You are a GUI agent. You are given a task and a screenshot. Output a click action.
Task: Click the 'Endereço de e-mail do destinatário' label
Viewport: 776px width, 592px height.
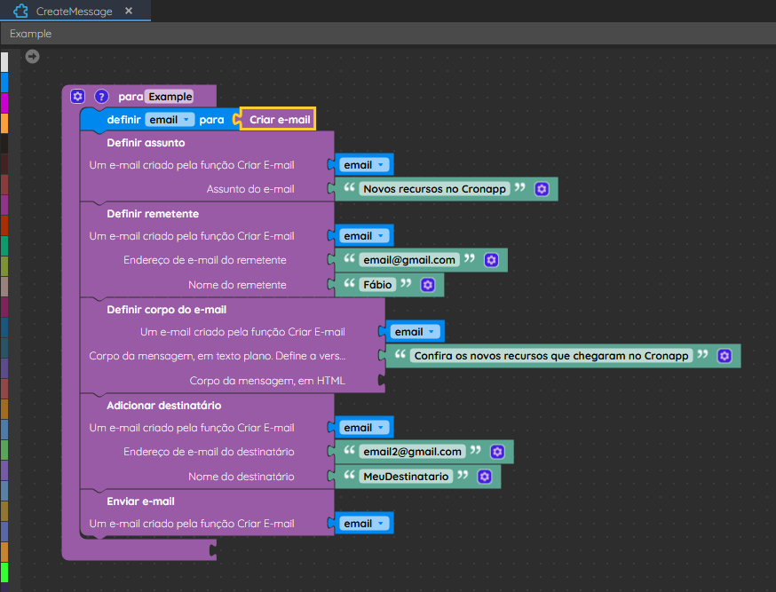pos(209,452)
